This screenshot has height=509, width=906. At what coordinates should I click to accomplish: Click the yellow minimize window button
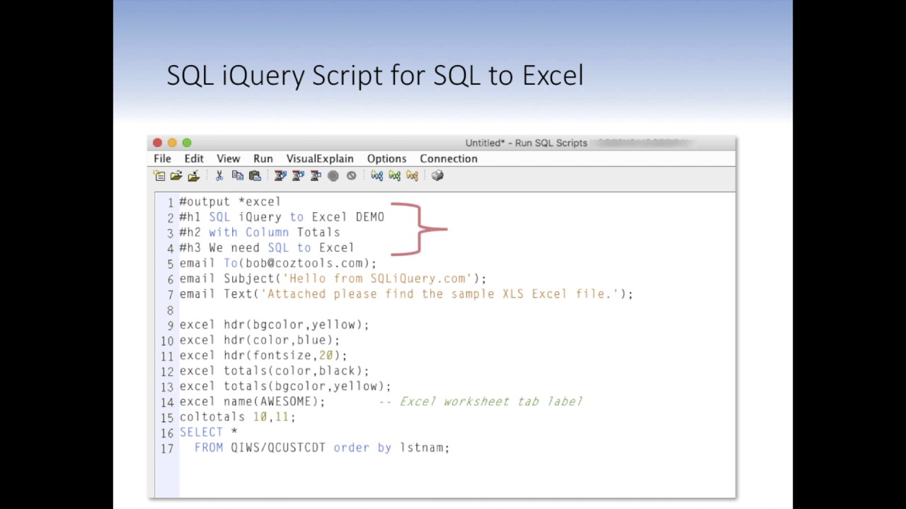[x=172, y=143]
